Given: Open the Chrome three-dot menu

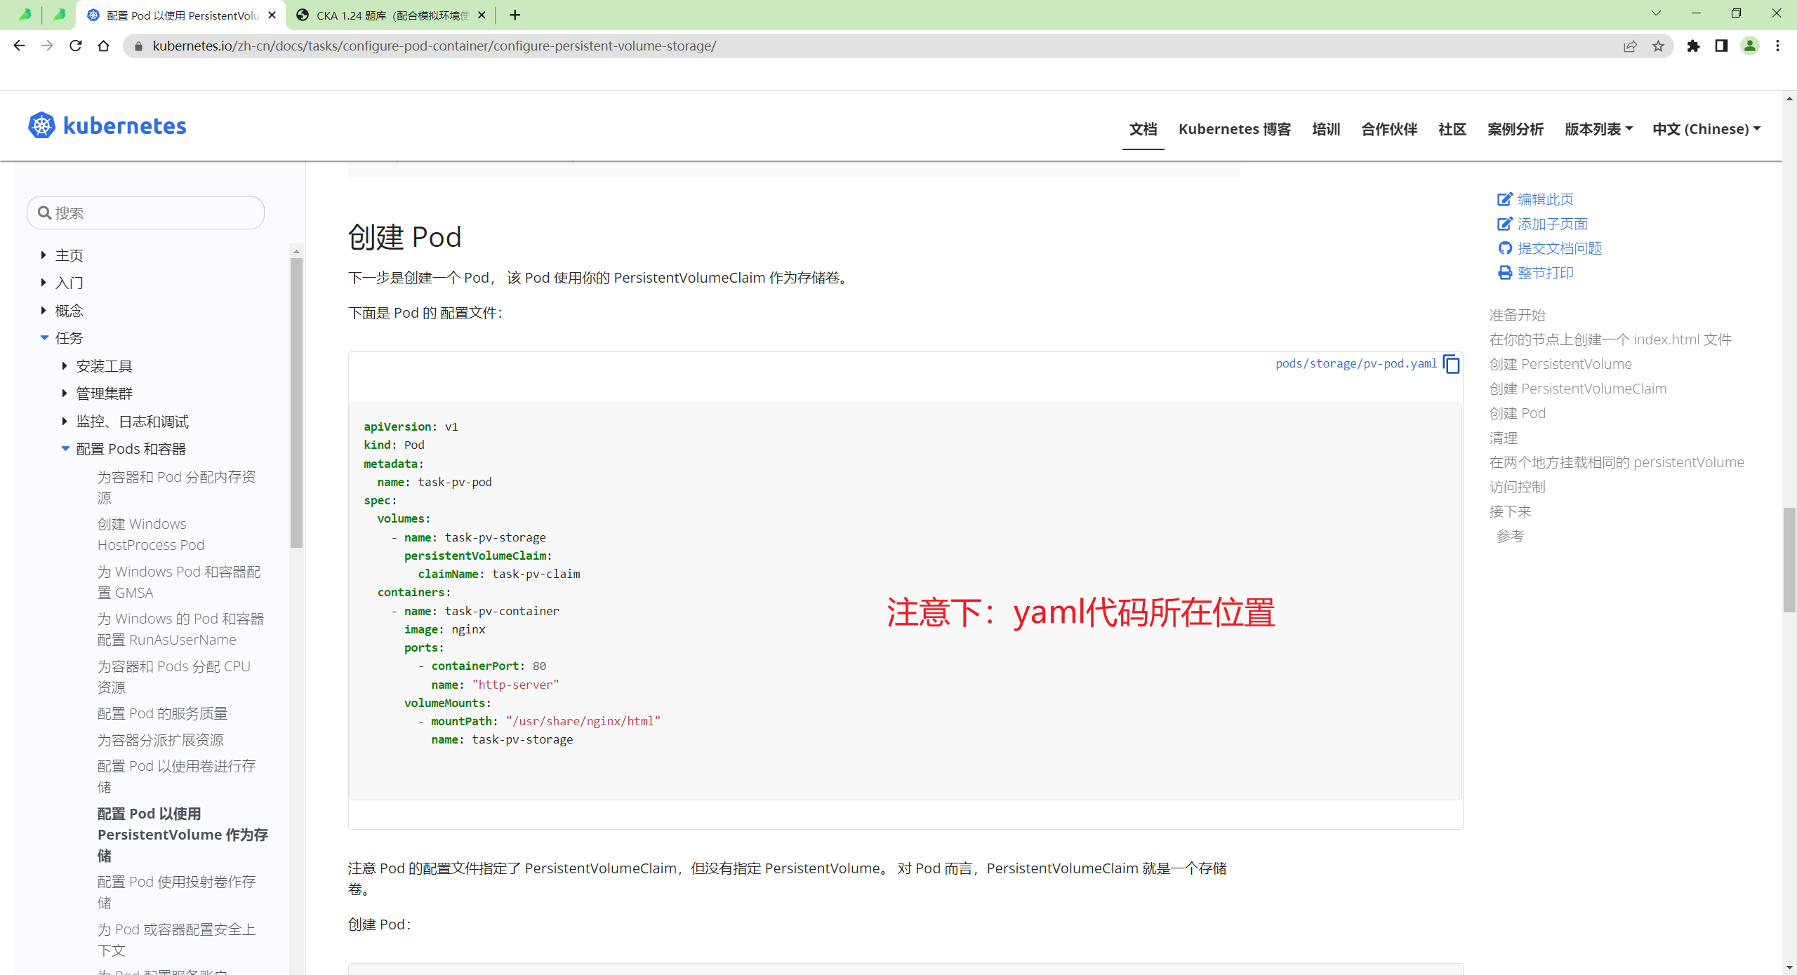Looking at the screenshot, I should click(1777, 46).
